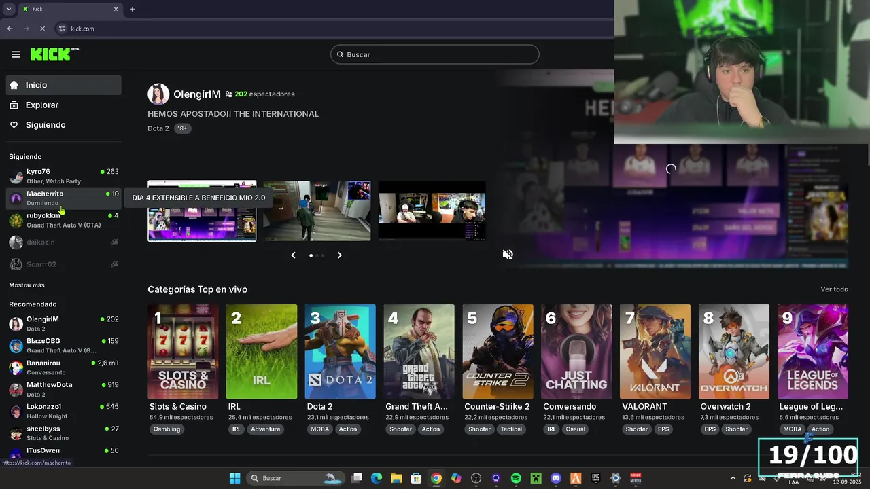
Task: Click the Adventure tag under IRL
Action: click(x=265, y=429)
